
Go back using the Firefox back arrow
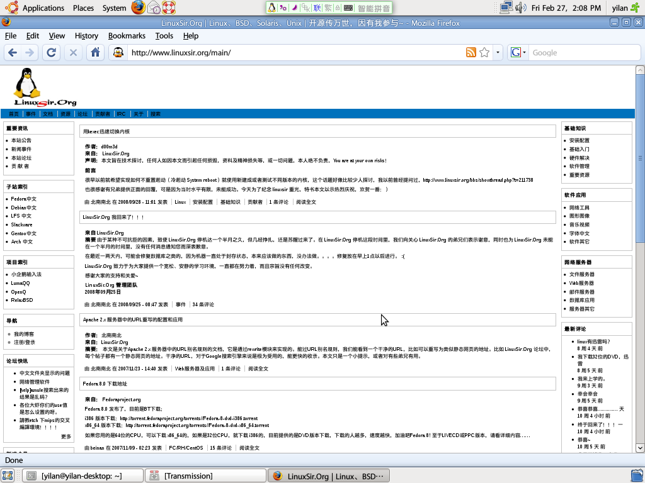pos(13,53)
